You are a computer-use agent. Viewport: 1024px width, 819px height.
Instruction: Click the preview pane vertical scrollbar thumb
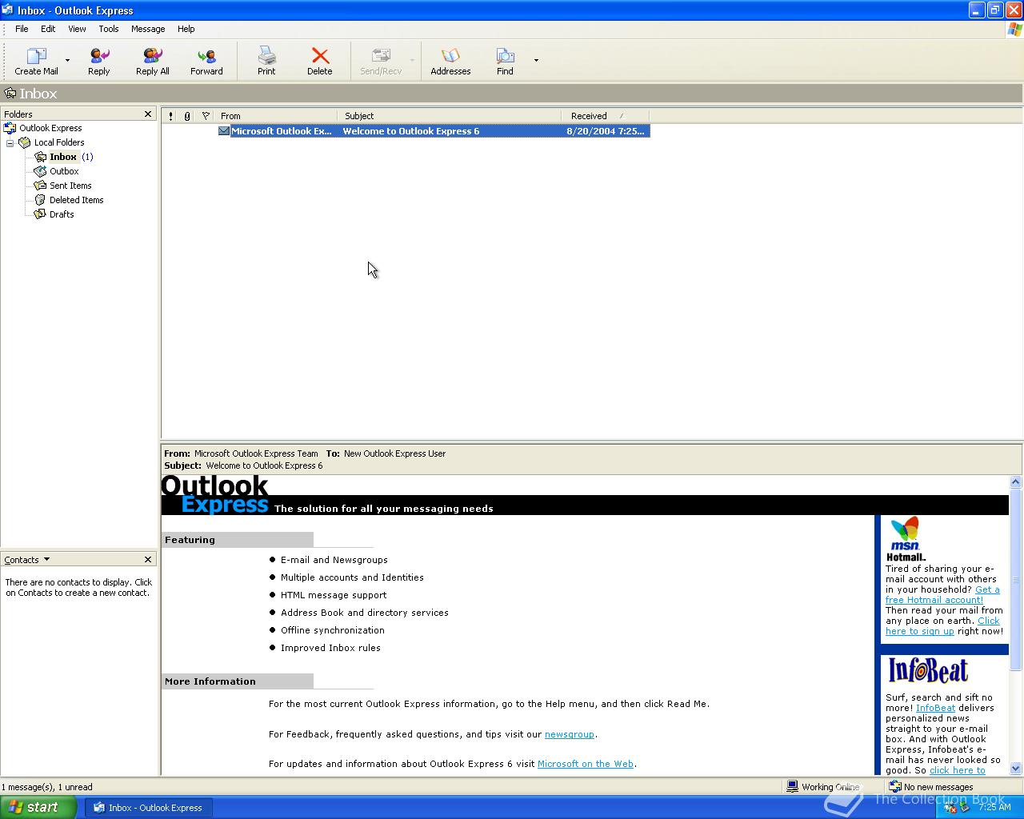click(x=1016, y=581)
